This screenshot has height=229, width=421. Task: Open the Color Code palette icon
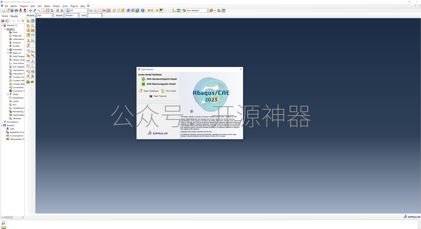point(184,10)
